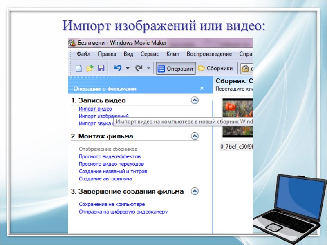Screen dimensions: 327x245
Task: Click Сохранение на компьютере link
Action: [112, 205]
